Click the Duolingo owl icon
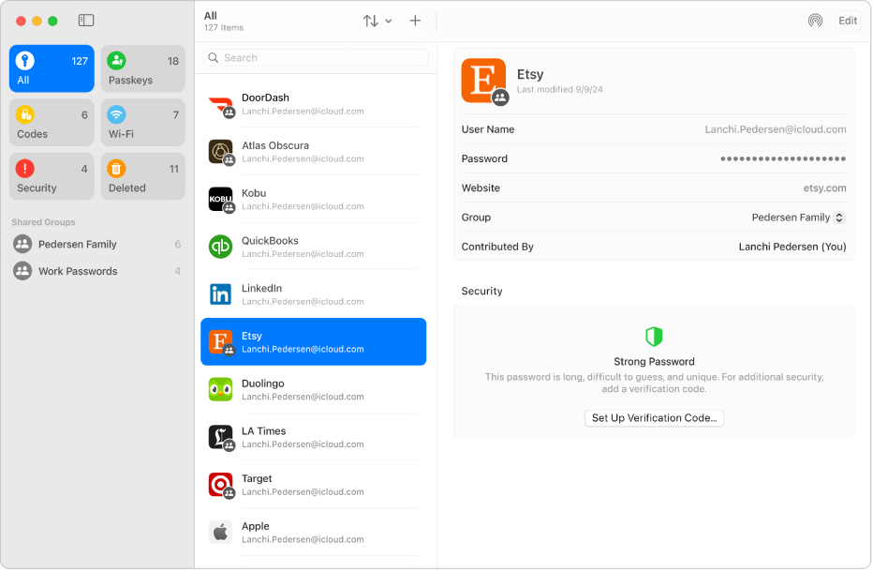Viewport: 873px width, 572px height. (220, 390)
